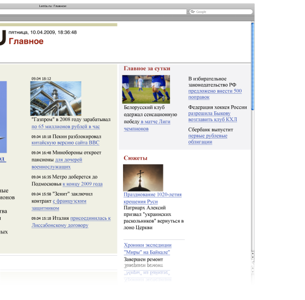Viewport: 305px width, 300px height.
Task: Open the church cross photo thumbnail
Action: 143,178
